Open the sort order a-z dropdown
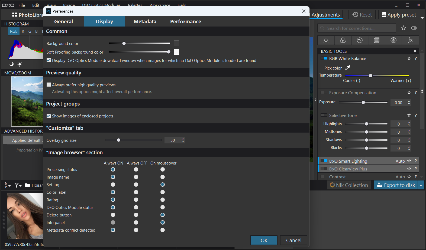Viewport: 426px width, 250px height. [8, 185]
